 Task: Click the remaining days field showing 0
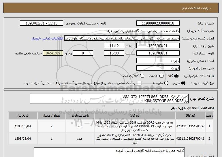(83, 53)
